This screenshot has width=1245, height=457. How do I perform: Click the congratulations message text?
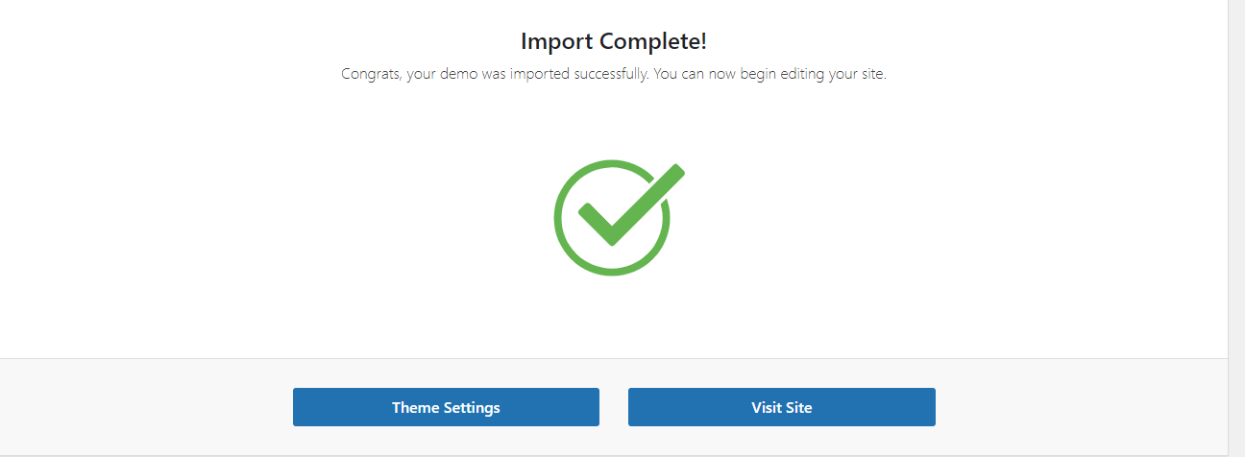614,74
